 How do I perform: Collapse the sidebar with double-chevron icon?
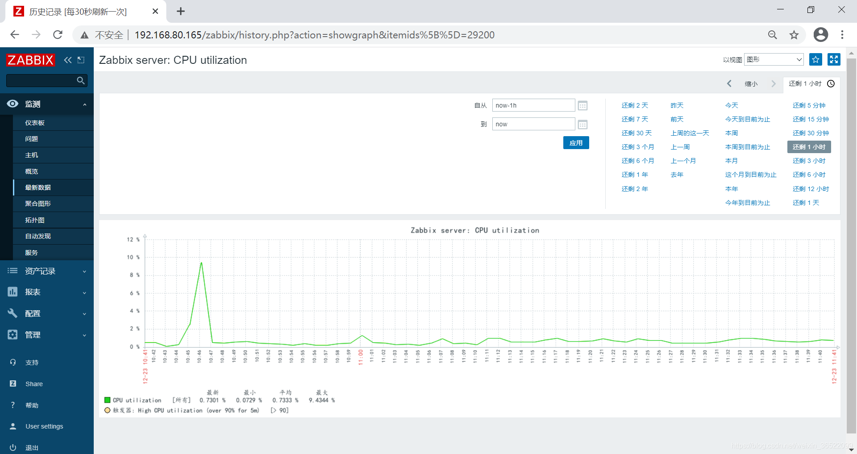pos(68,60)
